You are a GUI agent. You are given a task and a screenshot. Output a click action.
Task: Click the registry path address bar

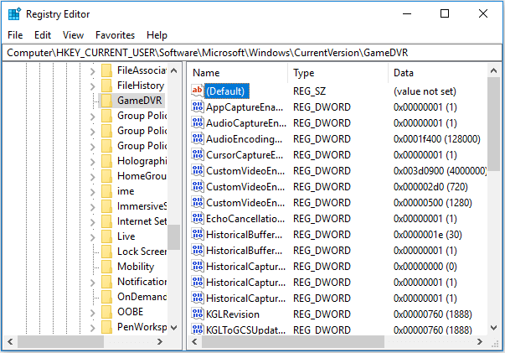click(x=251, y=52)
